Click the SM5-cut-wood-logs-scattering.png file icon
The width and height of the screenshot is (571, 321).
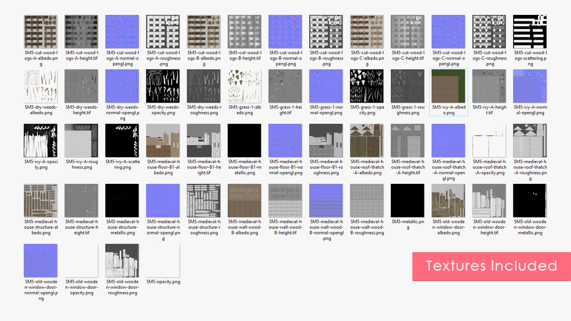(530, 32)
